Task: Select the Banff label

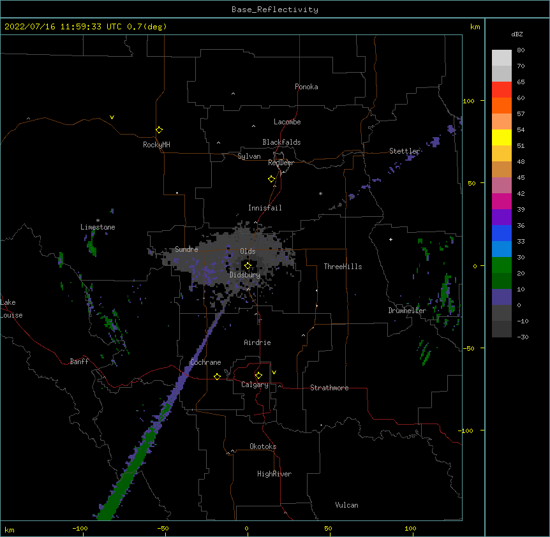Action: pos(79,362)
